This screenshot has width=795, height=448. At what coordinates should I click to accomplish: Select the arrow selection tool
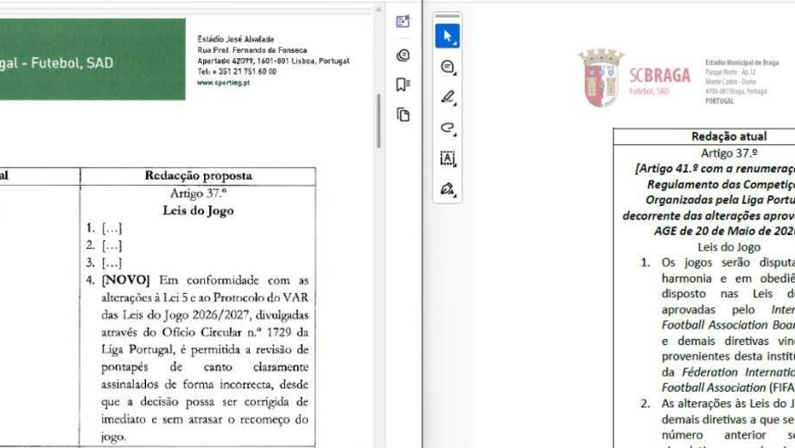point(448,36)
